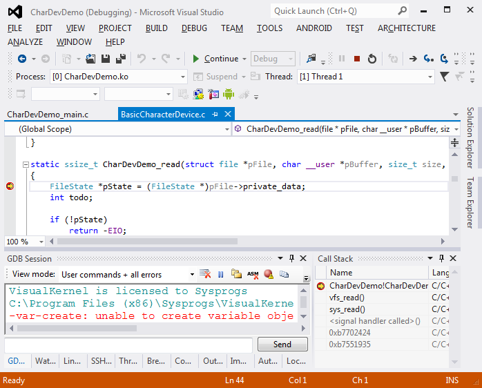Click the Open File icon in toolbar
This screenshot has width=482, height=388.
click(90, 59)
